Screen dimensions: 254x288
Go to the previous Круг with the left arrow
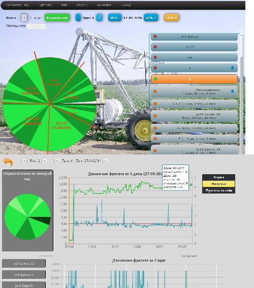24,161
